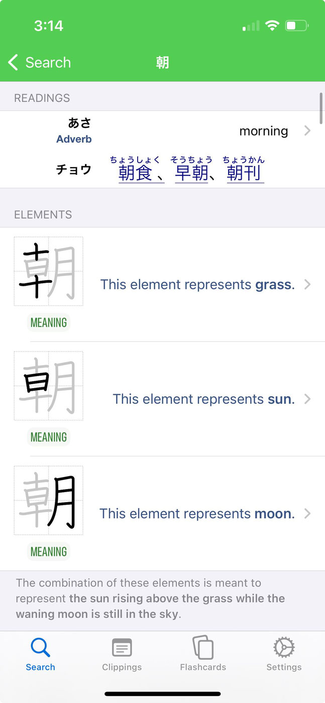Screen dimensions: 325x703
Task: Tap the Wi-Fi status icon
Action: point(272,26)
